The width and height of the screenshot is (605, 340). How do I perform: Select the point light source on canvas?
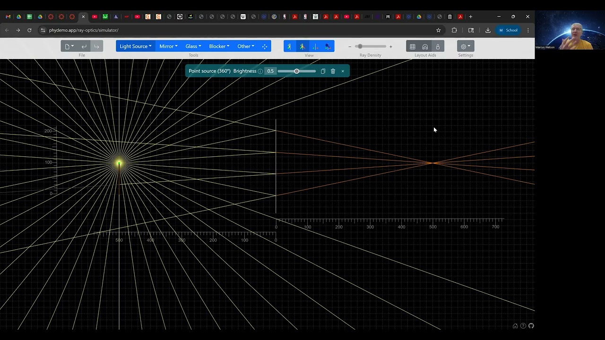[119, 163]
